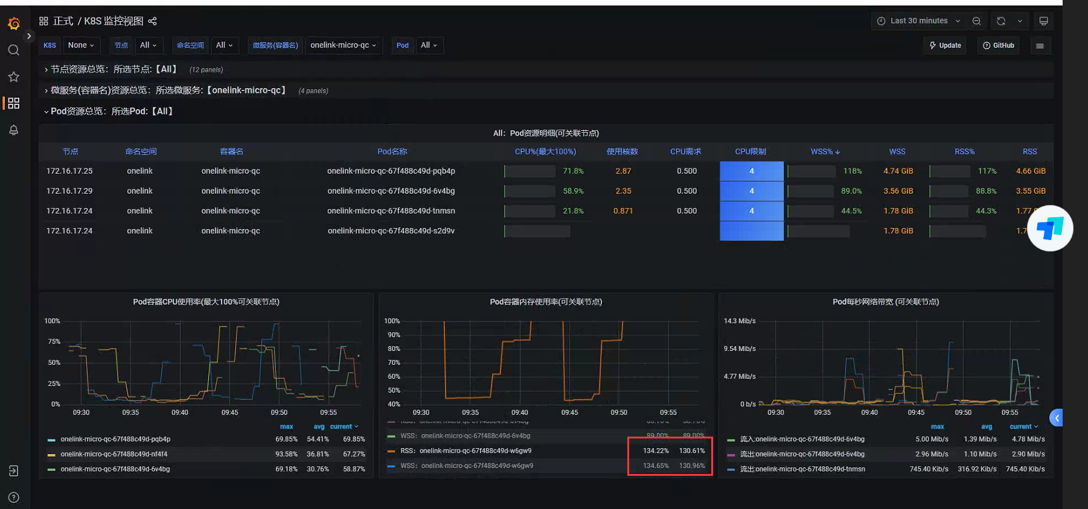Sort table by CPU限制 column

pyautogui.click(x=750, y=151)
